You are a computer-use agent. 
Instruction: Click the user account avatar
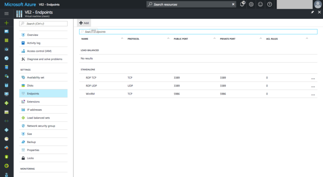point(318,4)
